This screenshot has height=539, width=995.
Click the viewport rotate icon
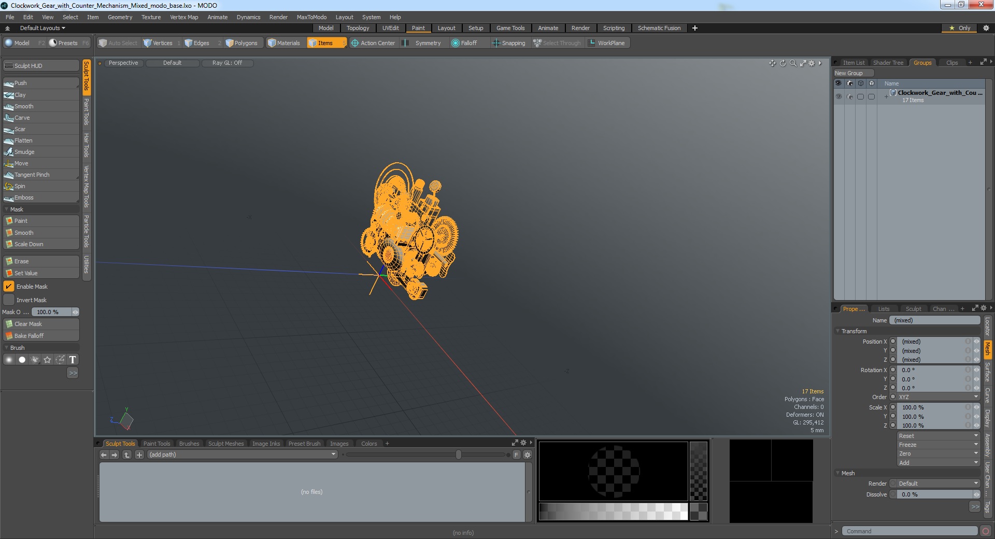[x=783, y=63]
